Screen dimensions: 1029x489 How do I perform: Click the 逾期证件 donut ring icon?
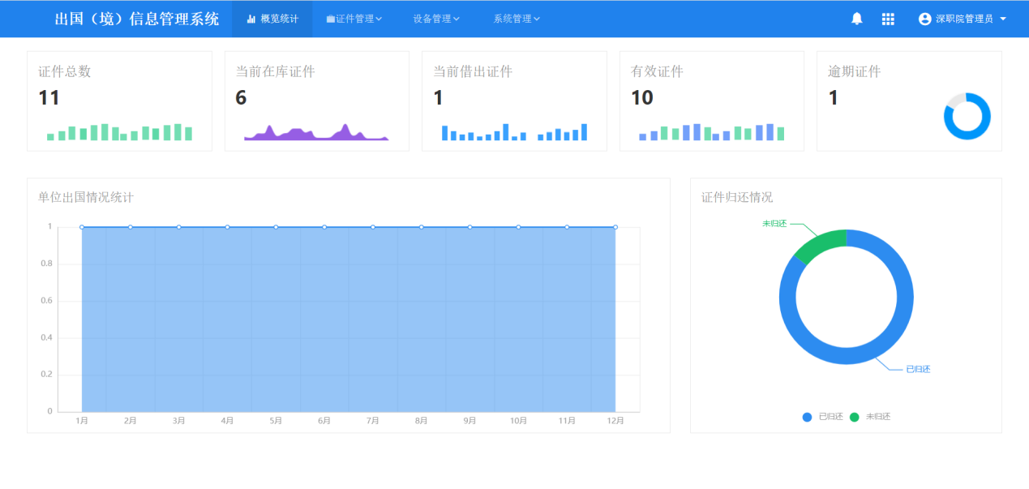pyautogui.click(x=967, y=117)
